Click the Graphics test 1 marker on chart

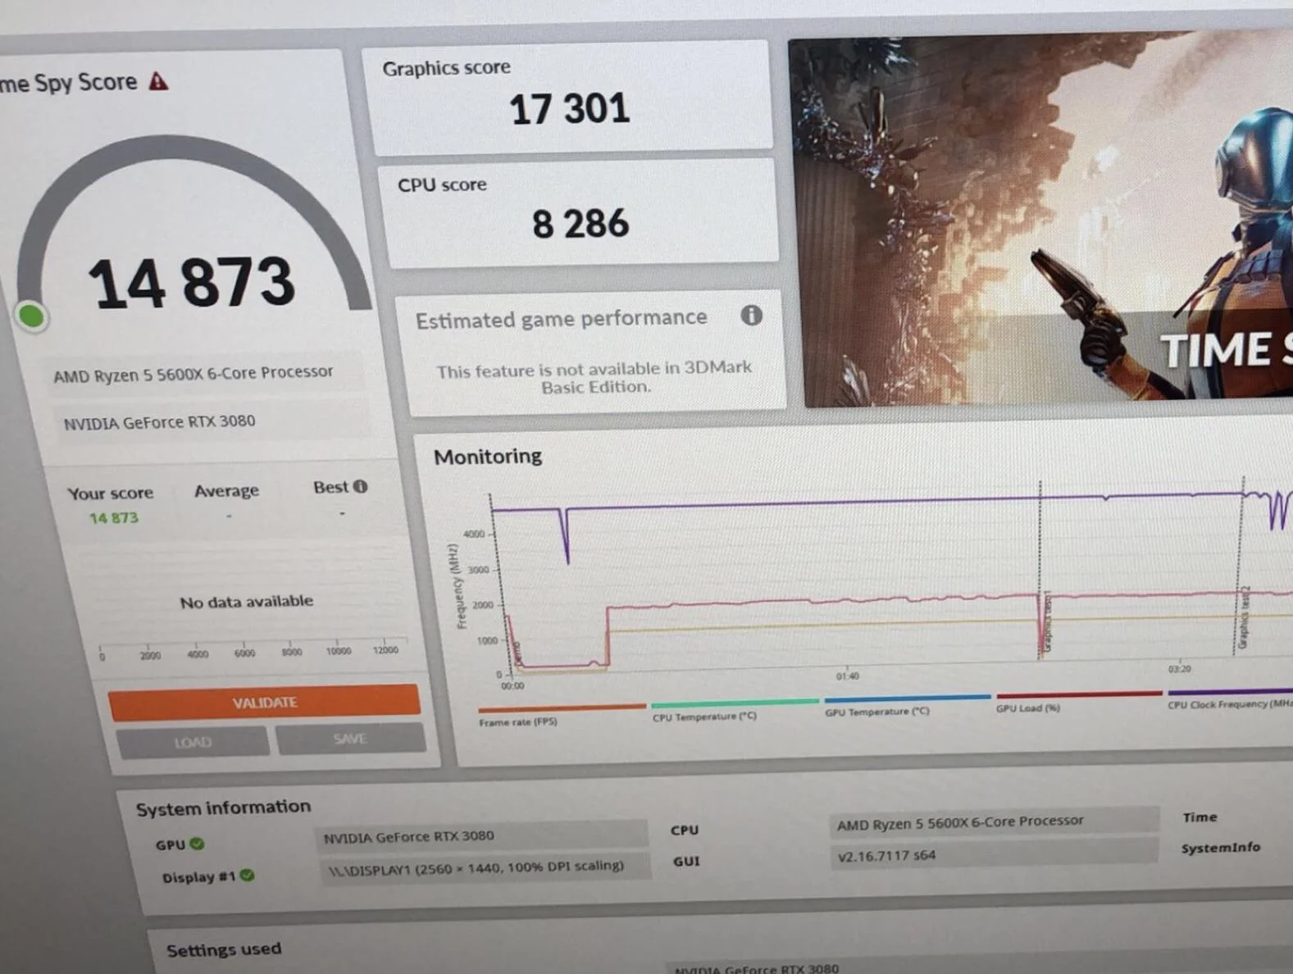pos(1046,621)
